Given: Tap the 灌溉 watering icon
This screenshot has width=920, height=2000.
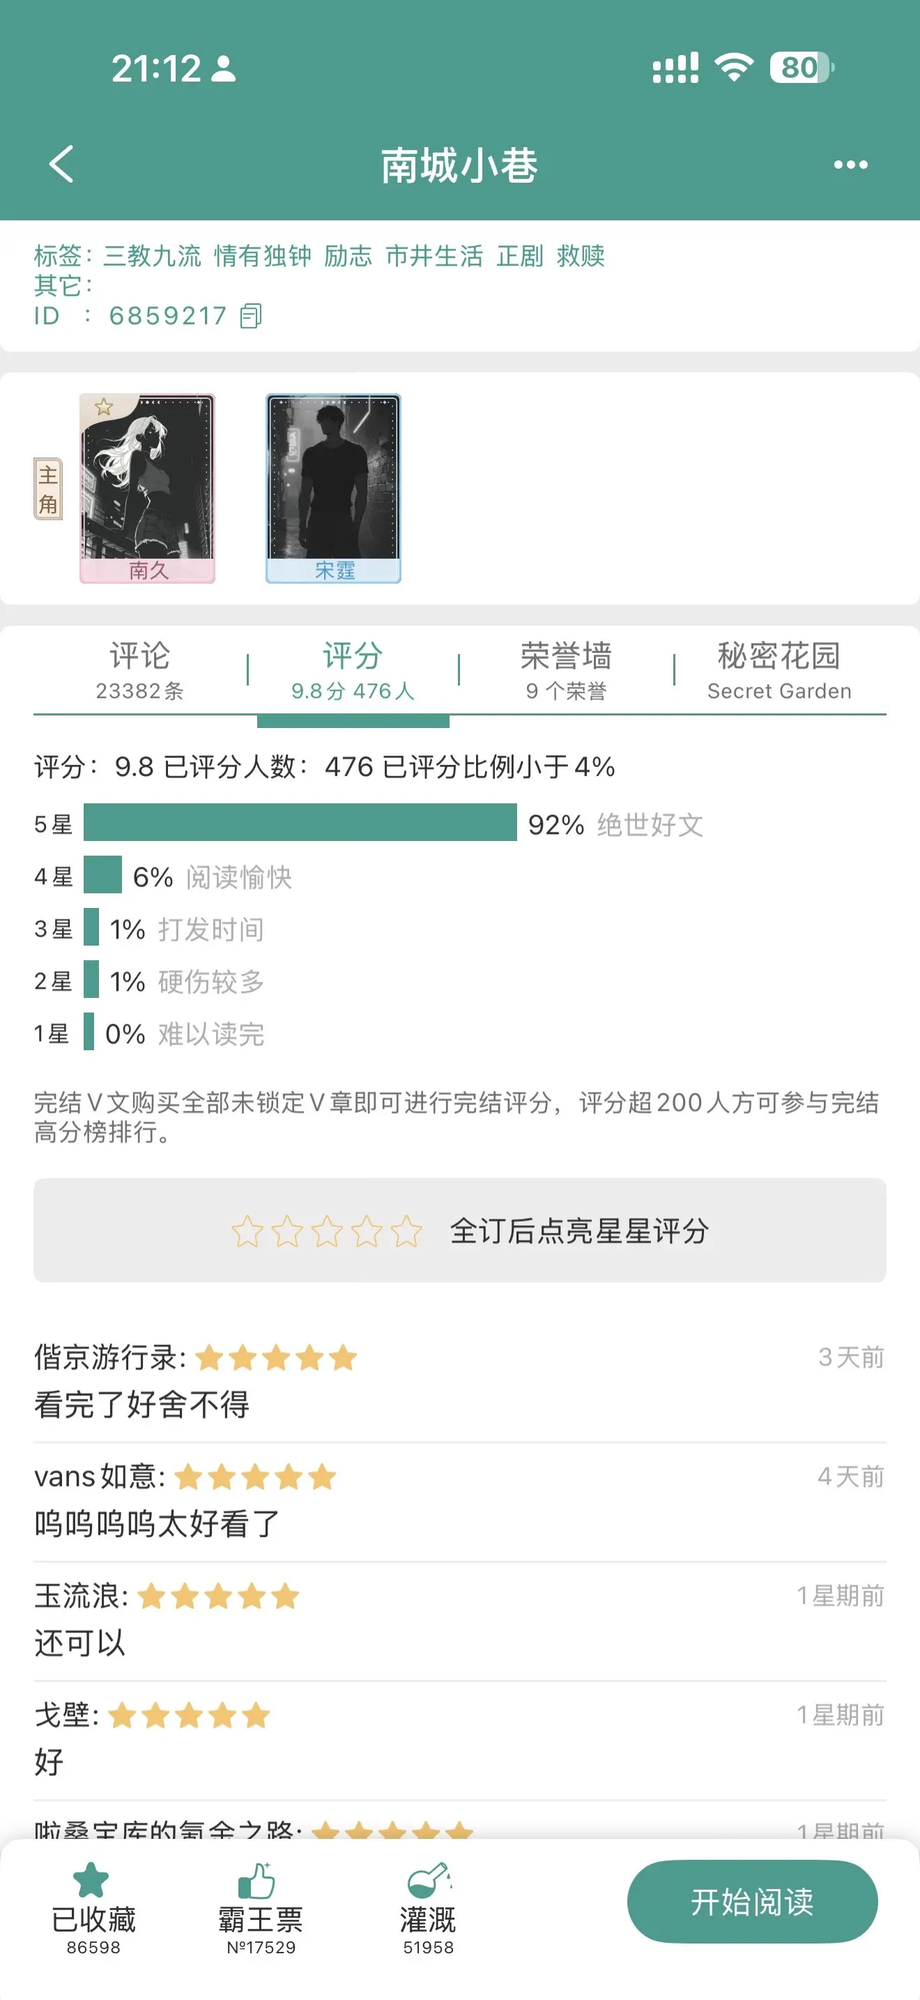Looking at the screenshot, I should [x=428, y=1879].
